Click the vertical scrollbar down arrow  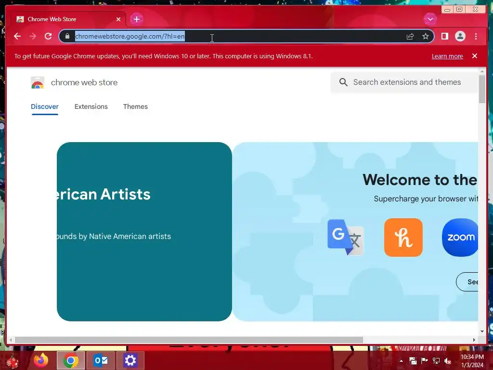click(x=482, y=331)
